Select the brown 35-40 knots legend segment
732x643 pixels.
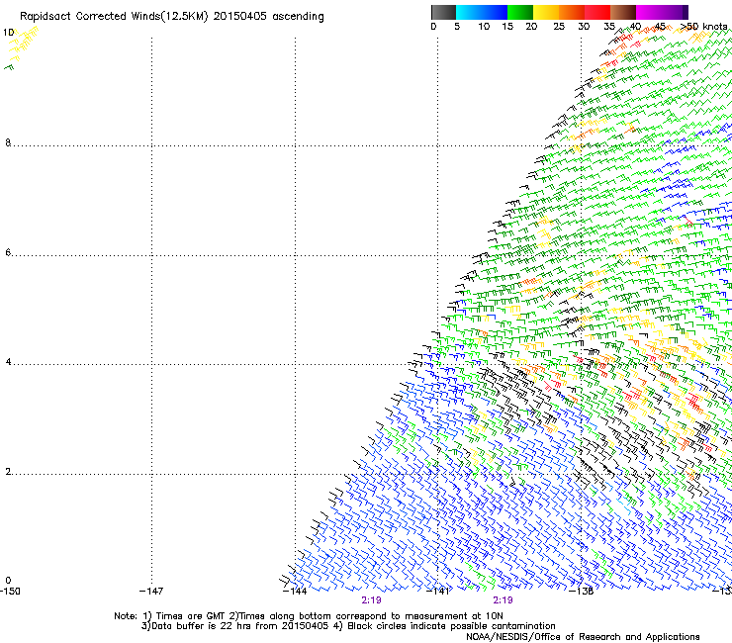623,12
